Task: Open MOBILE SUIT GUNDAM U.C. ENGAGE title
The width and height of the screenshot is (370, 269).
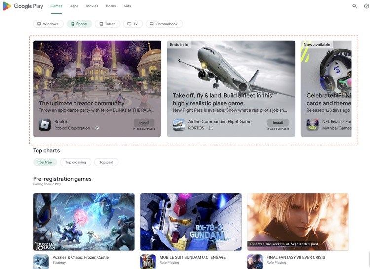Action: (x=193, y=257)
